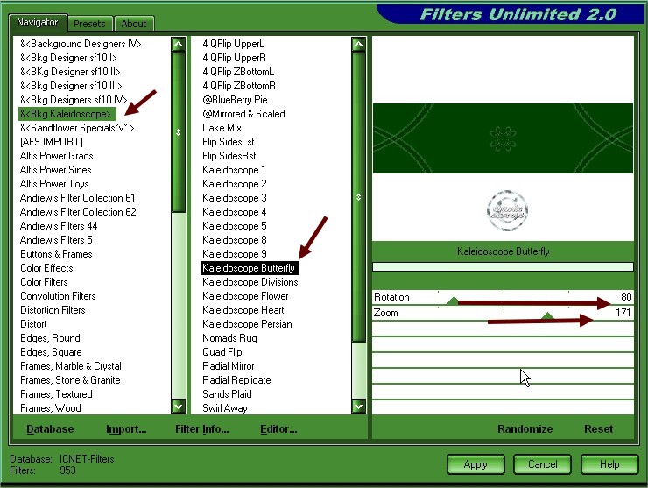Choose Quad Flip filter
Image resolution: width=648 pixels, height=488 pixels.
(222, 352)
